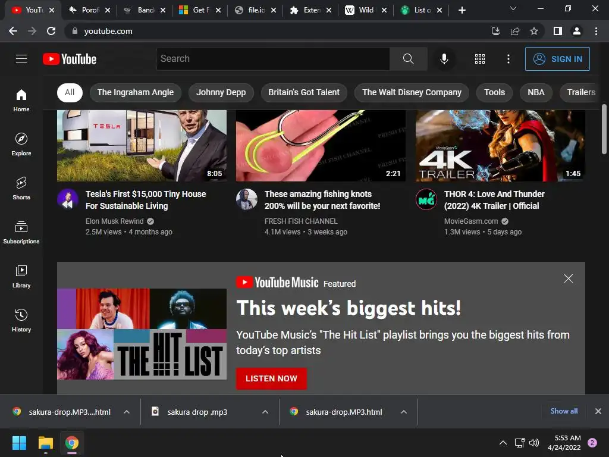The height and width of the screenshot is (457, 609).
Task: Toggle the browser side panel
Action: click(x=558, y=31)
